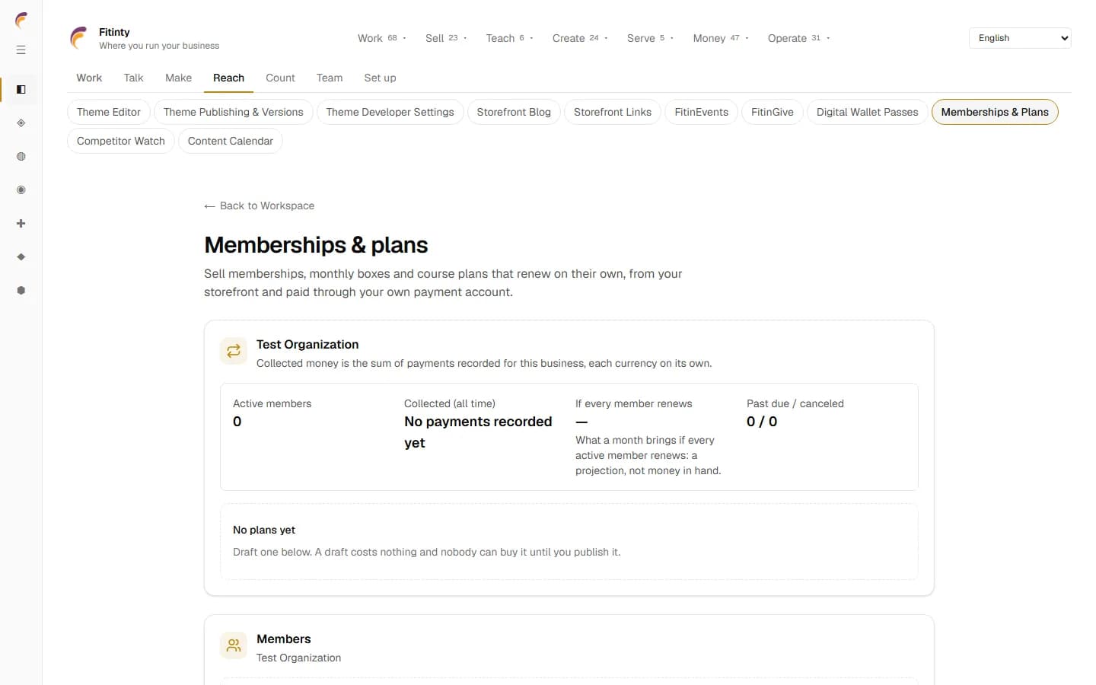
Task: Open Storefront Links
Action: click(613, 112)
